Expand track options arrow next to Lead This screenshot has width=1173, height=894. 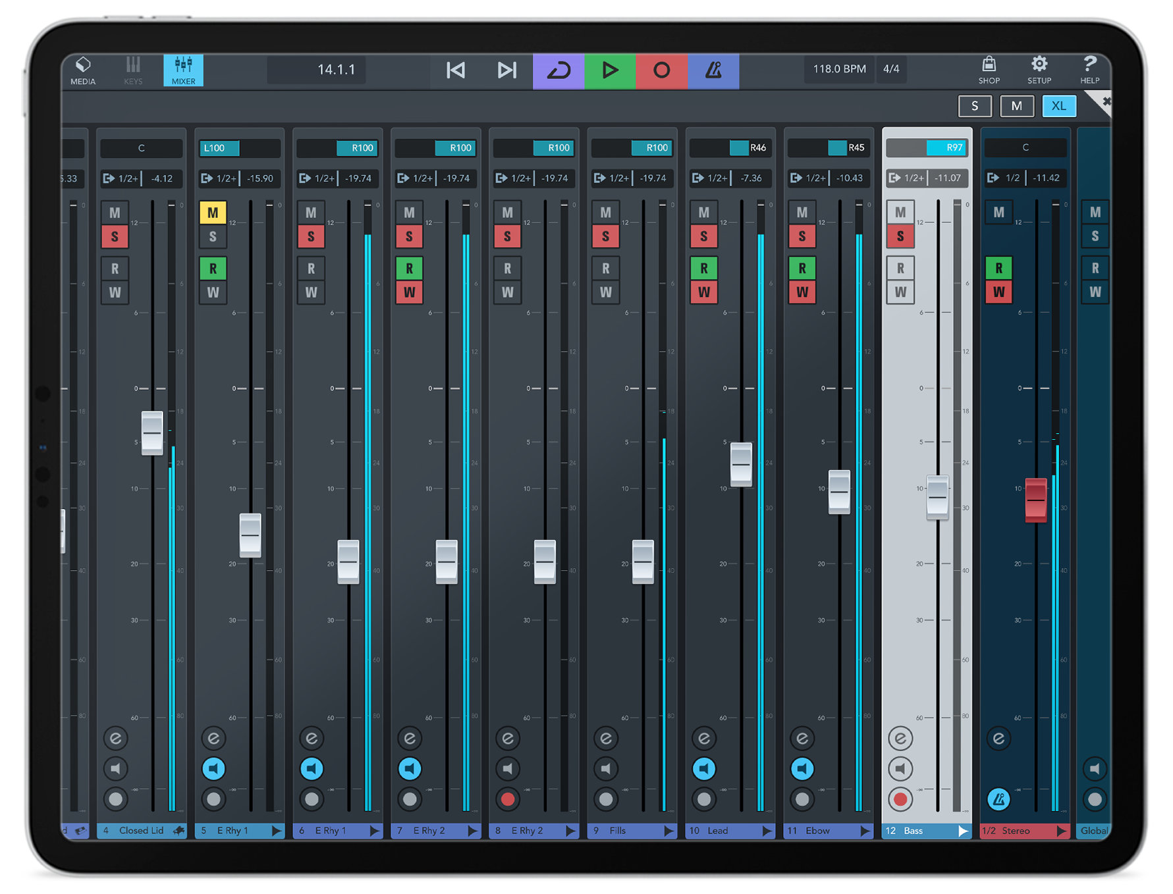(767, 831)
